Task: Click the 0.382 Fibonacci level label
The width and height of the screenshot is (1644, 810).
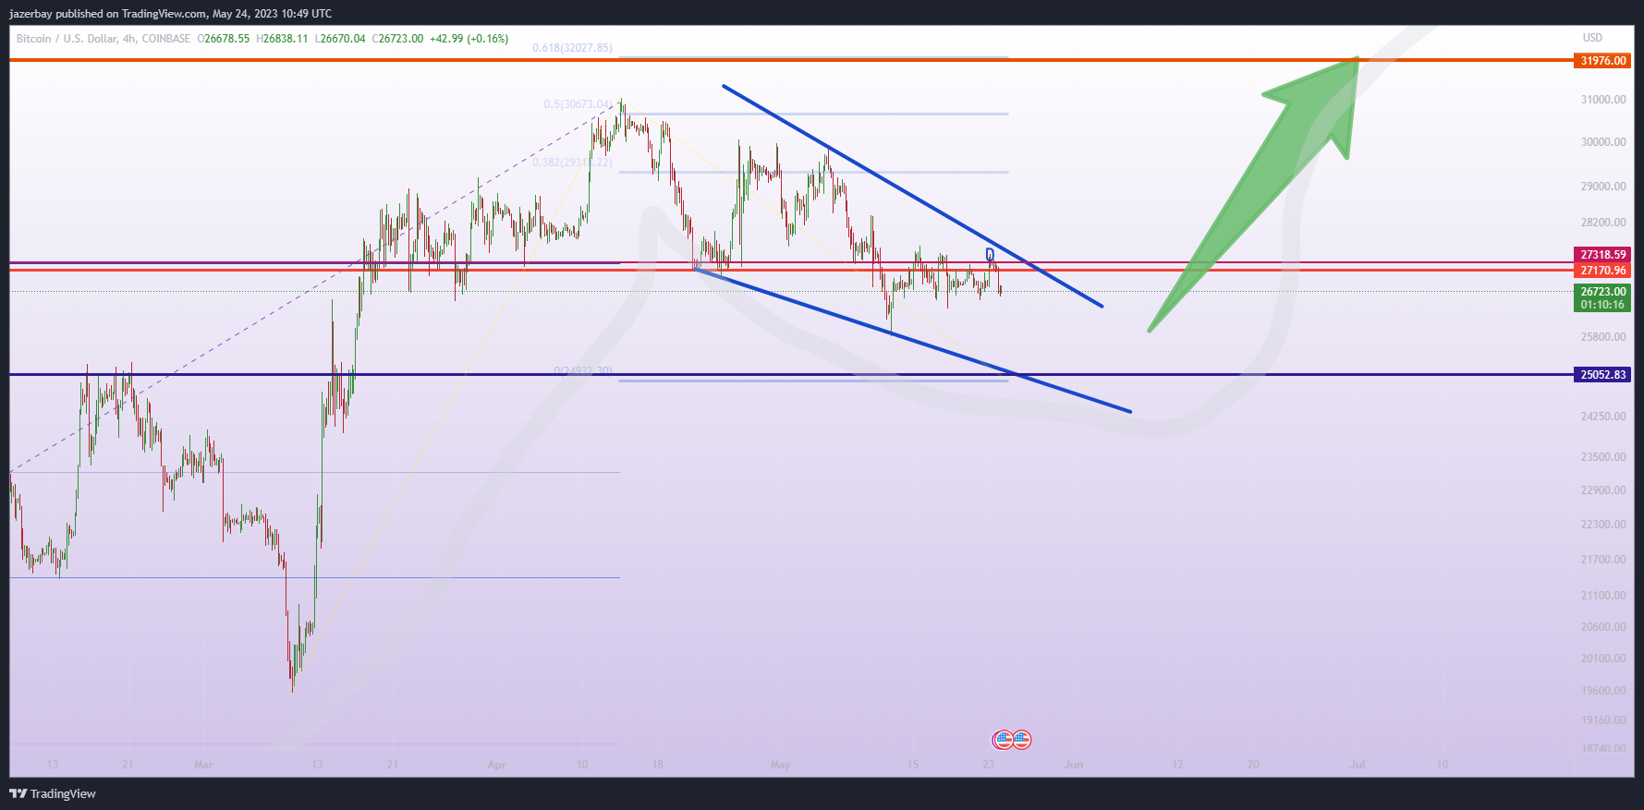Action: [572, 163]
